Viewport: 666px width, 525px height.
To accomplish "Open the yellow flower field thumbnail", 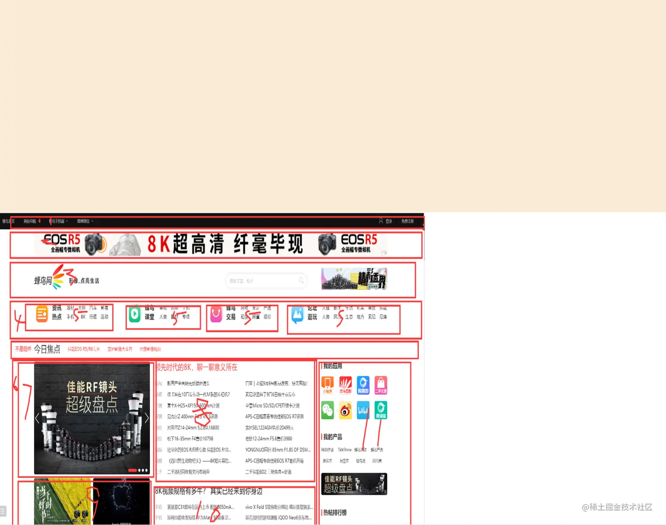I will (63, 501).
